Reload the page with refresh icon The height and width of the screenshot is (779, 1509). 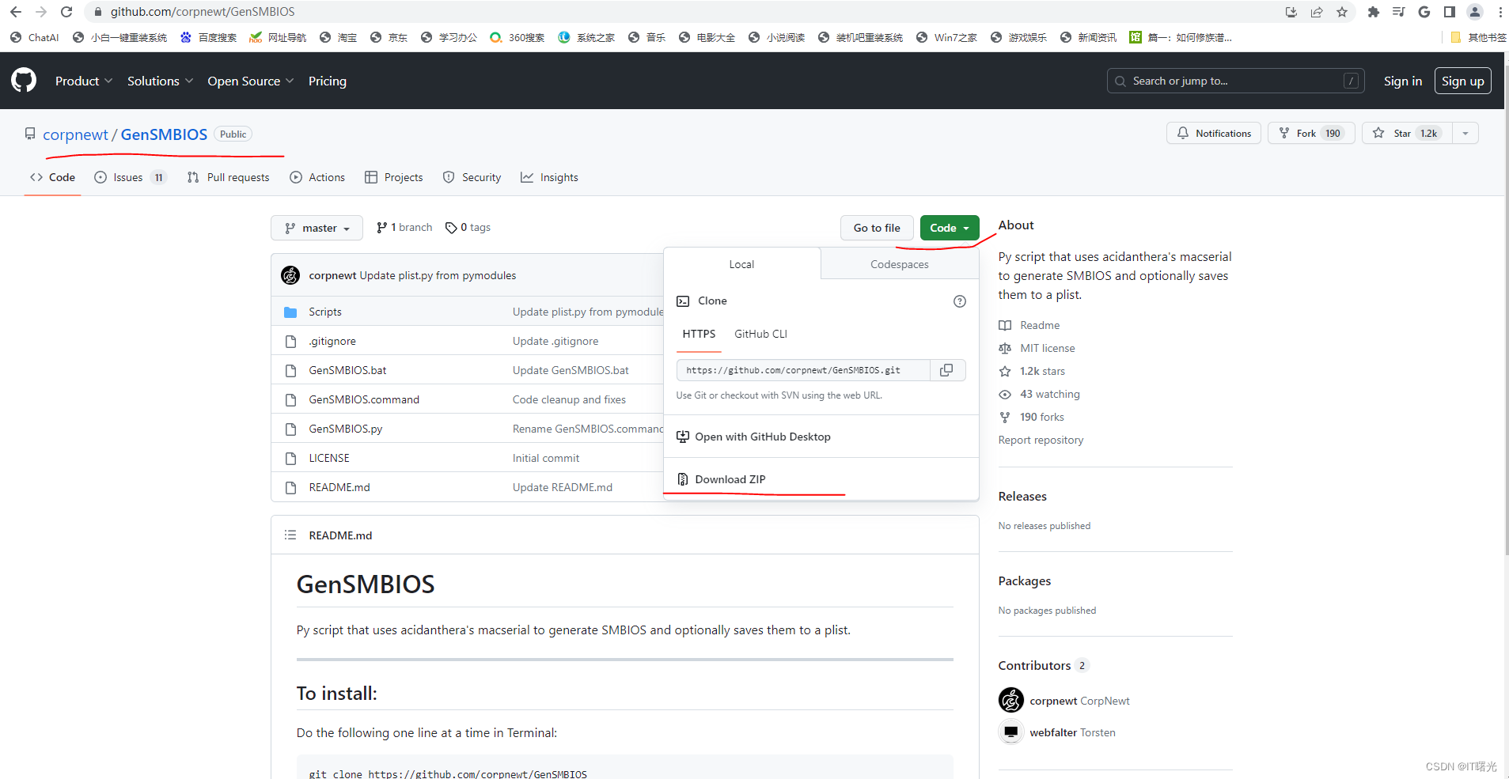tap(66, 12)
